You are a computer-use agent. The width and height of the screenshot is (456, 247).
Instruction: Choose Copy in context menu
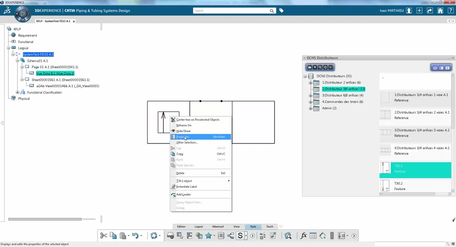tap(200, 154)
